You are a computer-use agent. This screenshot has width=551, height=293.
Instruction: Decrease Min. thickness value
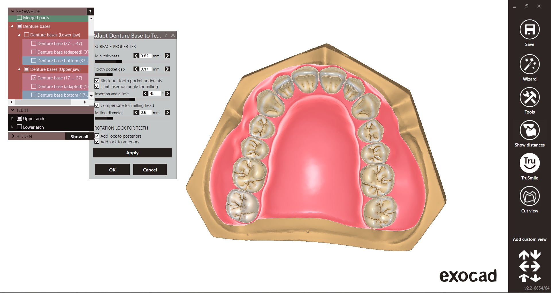coord(136,56)
